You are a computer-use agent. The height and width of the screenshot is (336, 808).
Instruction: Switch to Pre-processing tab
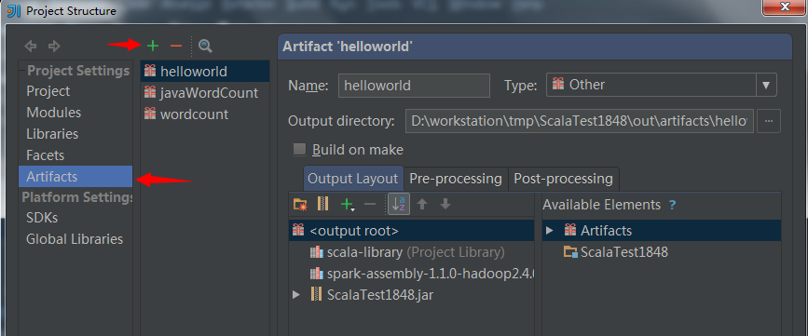(456, 179)
